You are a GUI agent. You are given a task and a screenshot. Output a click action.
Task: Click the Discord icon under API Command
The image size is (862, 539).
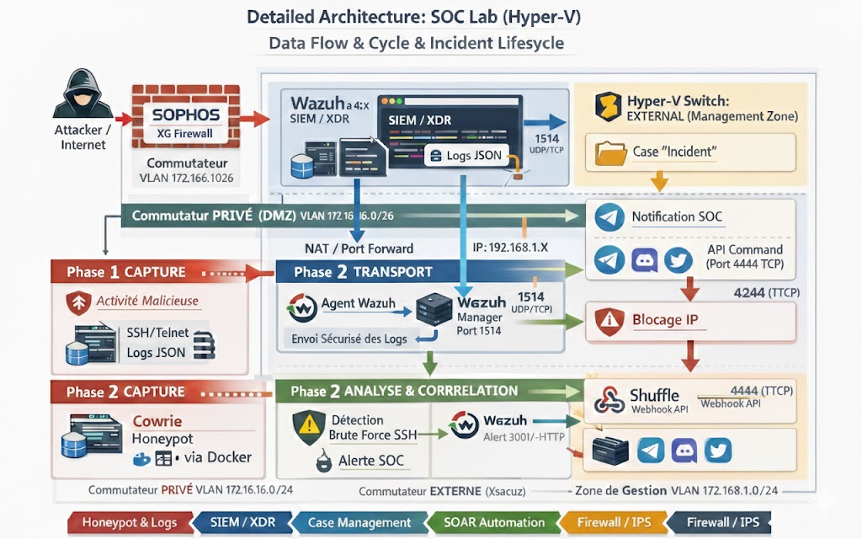pyautogui.click(x=645, y=260)
